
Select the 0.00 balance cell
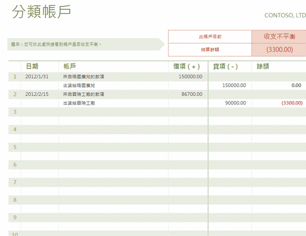coord(296,85)
